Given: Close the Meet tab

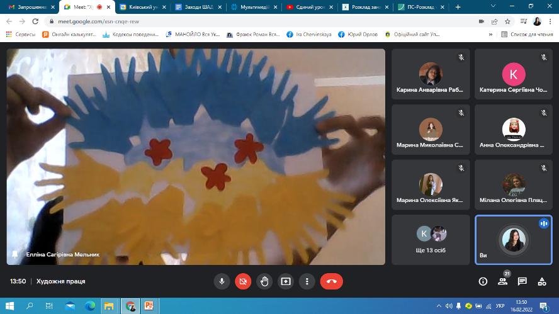Looking at the screenshot, I should [x=108, y=7].
